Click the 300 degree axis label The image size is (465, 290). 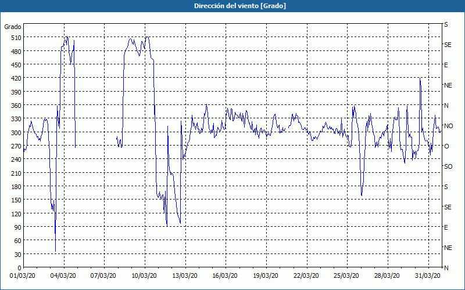tap(16, 133)
